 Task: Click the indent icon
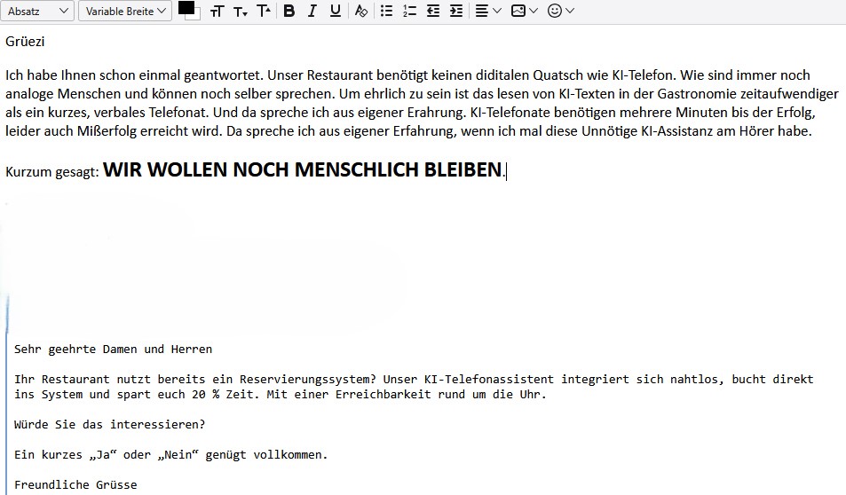click(456, 11)
